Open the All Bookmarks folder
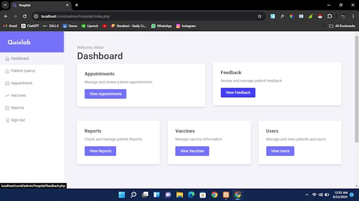Screen dimensions: 359x201 click(342, 26)
